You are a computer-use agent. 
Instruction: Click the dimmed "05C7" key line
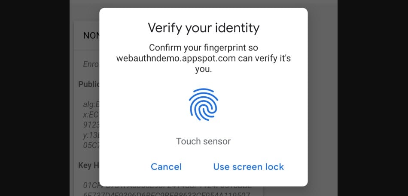pyautogui.click(x=91, y=145)
